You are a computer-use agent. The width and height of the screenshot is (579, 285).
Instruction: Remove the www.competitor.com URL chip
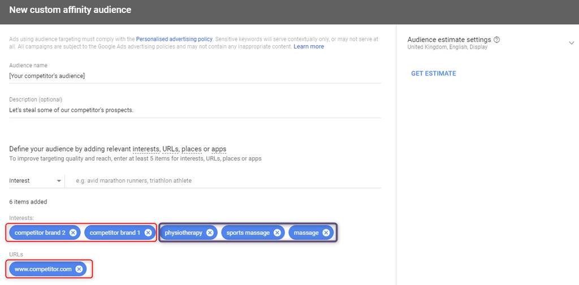[x=79, y=269]
